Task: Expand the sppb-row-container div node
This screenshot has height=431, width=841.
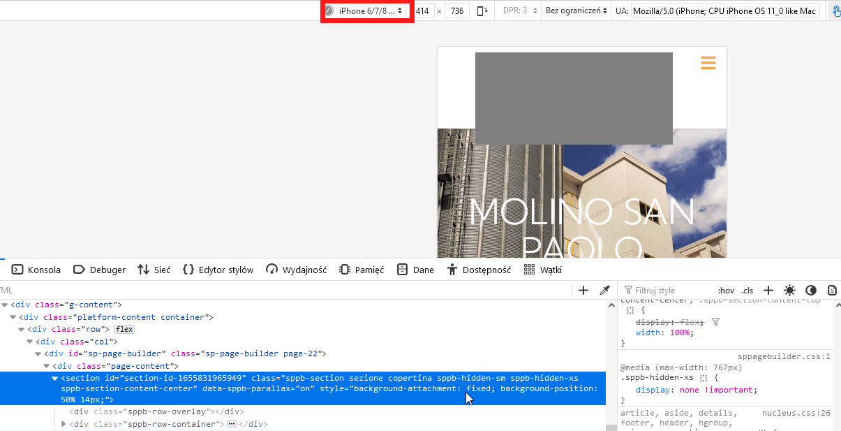Action: [65, 424]
